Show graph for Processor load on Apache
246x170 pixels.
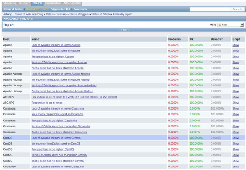tap(236, 57)
